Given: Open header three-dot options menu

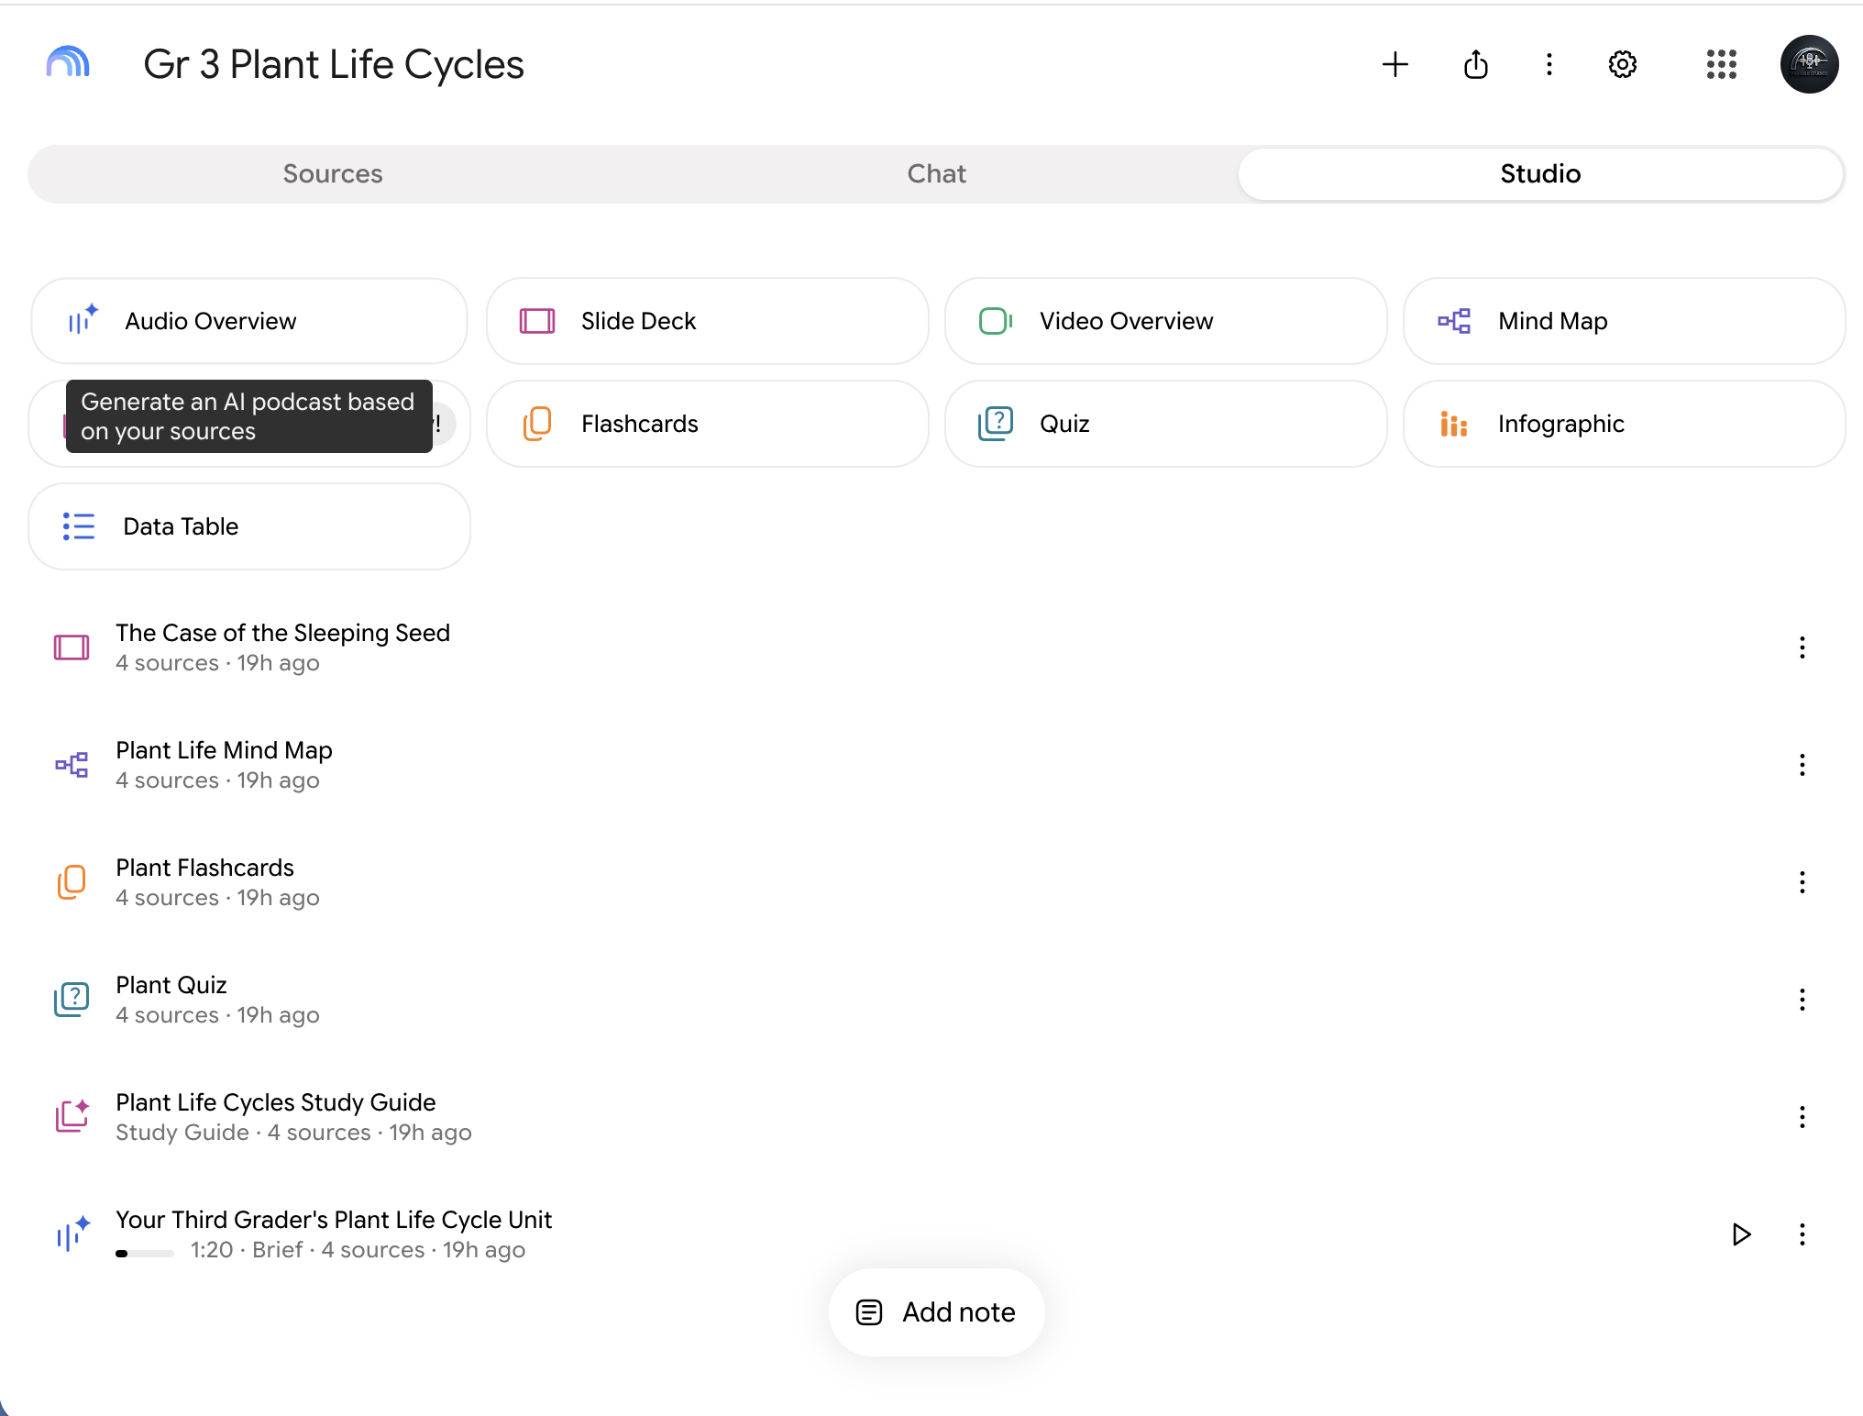Looking at the screenshot, I should (1549, 64).
